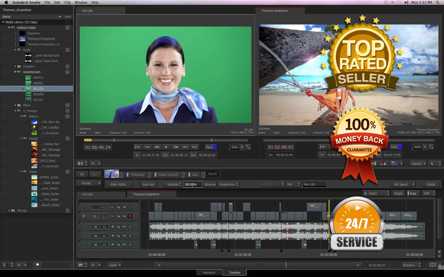444x277 pixels.
Task: Collapse the GreenScreen folder
Action: point(15,72)
